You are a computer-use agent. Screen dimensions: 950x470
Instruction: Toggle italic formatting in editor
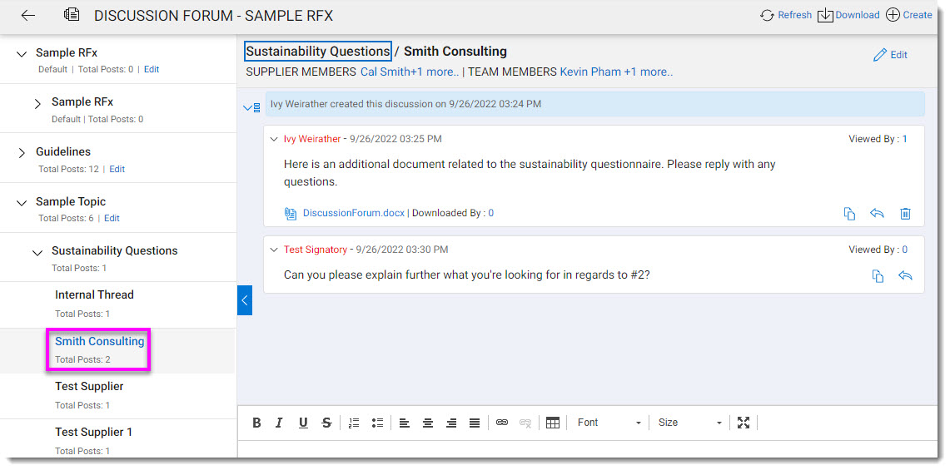[x=279, y=423]
